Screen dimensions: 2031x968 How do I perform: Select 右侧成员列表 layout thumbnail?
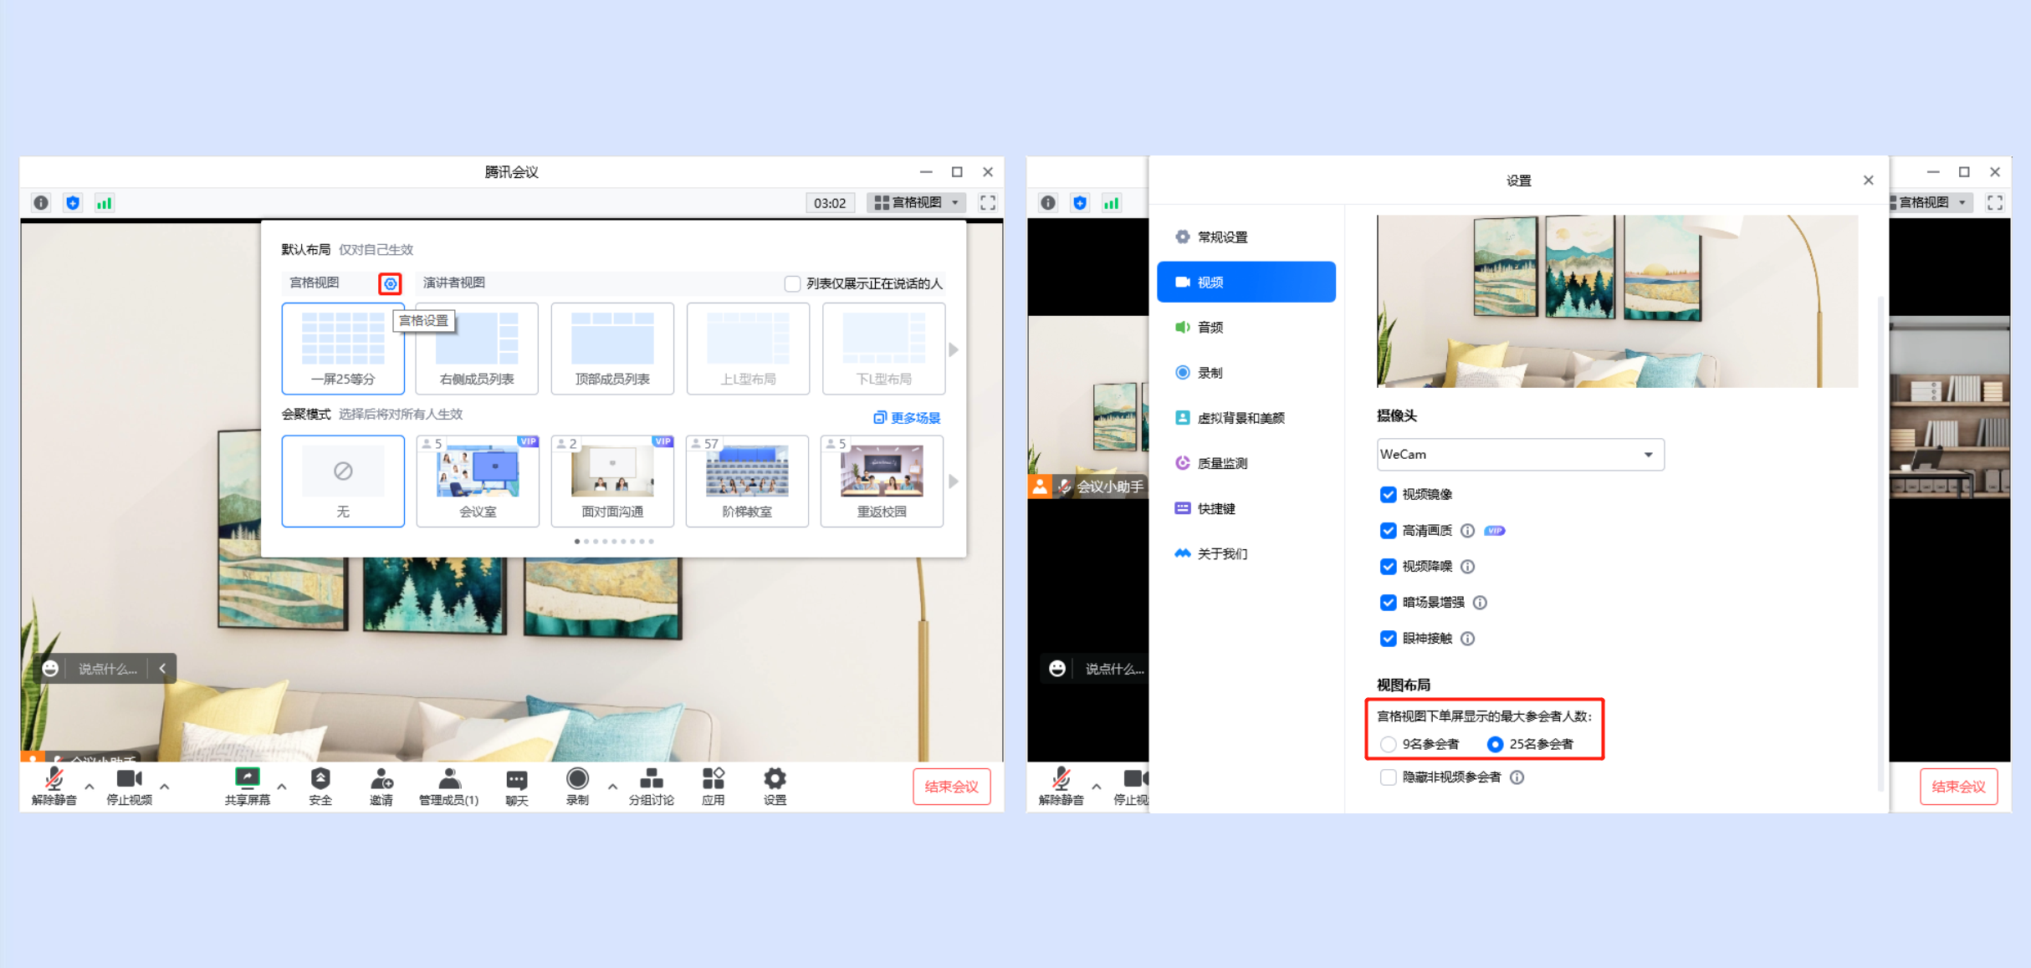(477, 349)
